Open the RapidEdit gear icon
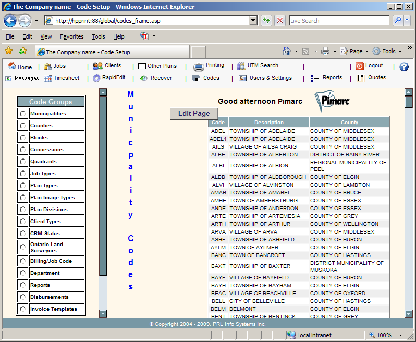 click(x=96, y=78)
